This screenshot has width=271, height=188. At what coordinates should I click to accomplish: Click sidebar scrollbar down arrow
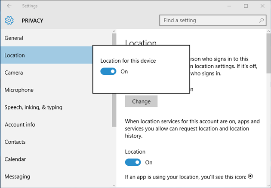[114, 185]
